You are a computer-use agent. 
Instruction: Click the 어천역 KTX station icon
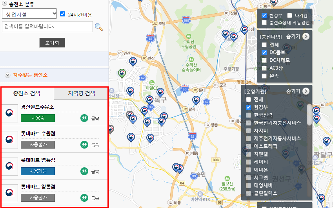pos(200,194)
